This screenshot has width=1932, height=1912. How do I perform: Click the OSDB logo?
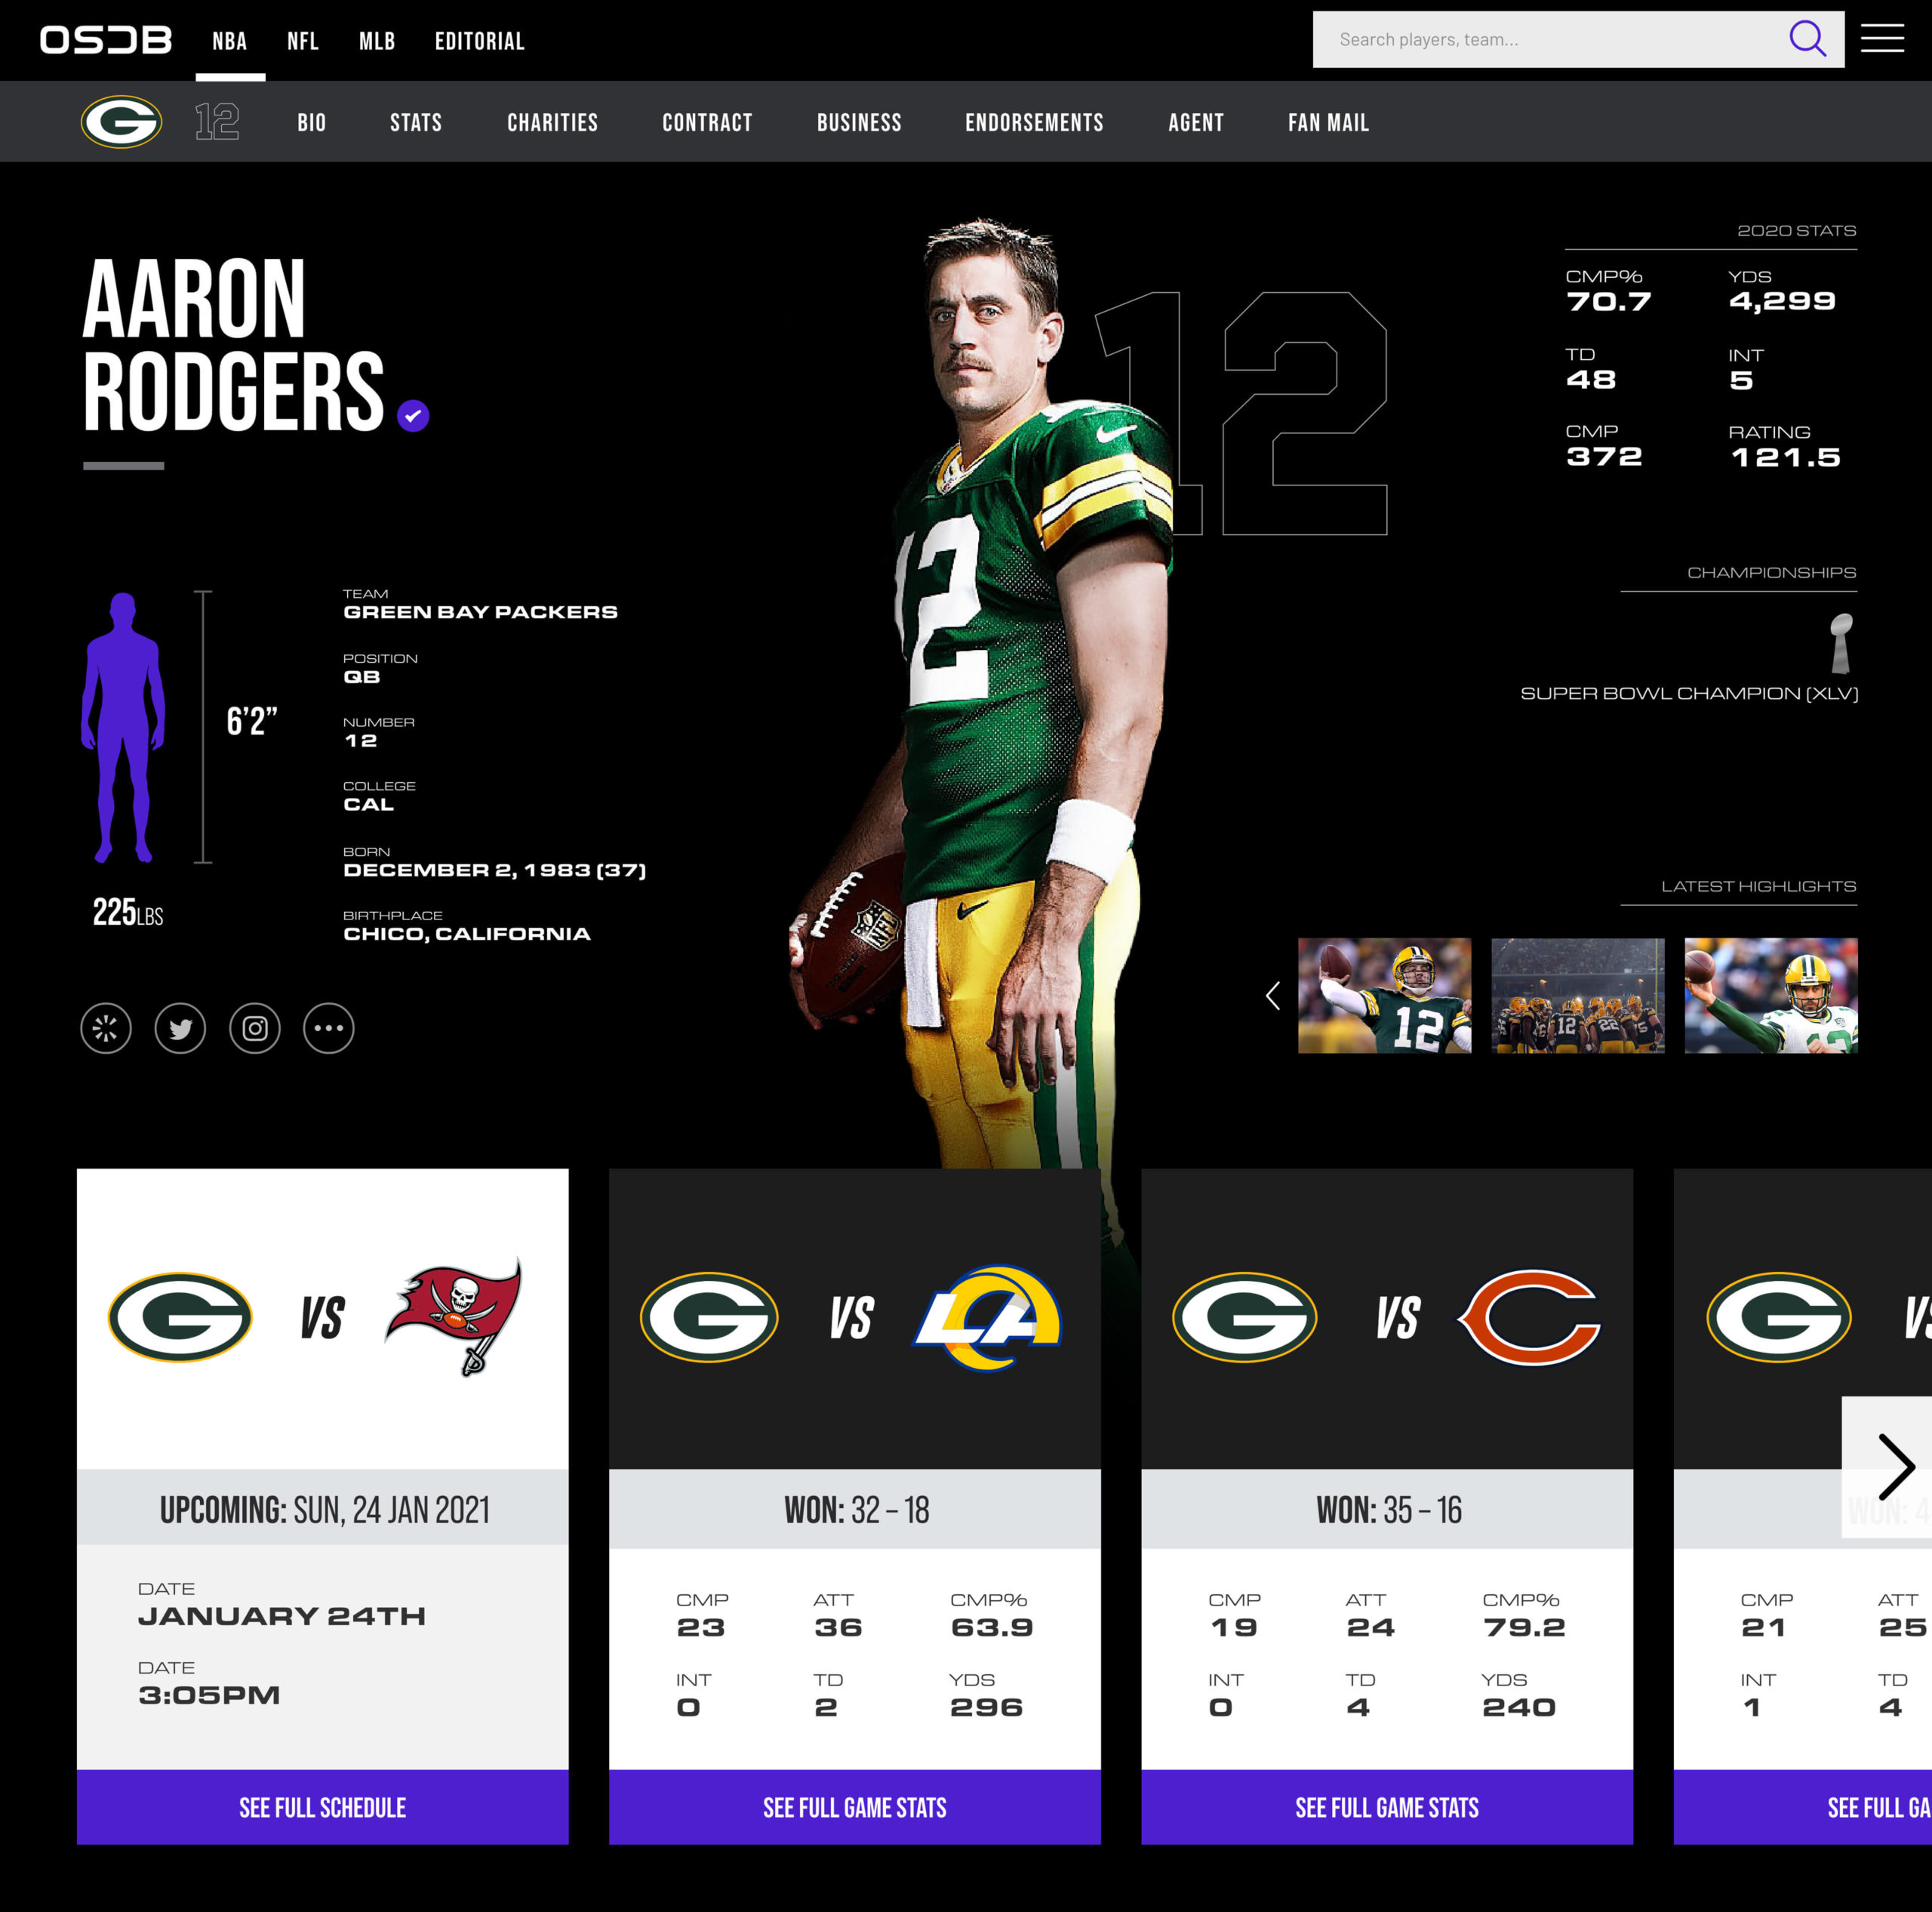[x=106, y=40]
